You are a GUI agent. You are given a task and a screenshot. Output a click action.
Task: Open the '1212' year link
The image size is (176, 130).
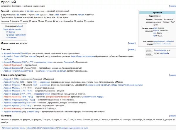pos(16,79)
